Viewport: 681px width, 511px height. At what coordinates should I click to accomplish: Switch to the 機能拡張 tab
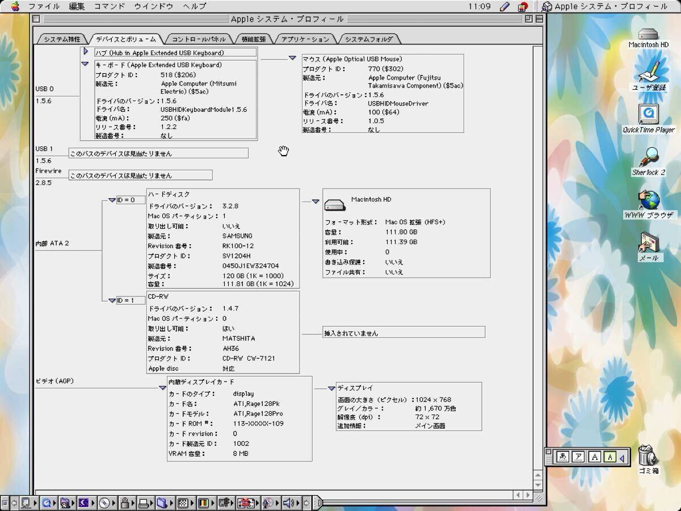253,39
